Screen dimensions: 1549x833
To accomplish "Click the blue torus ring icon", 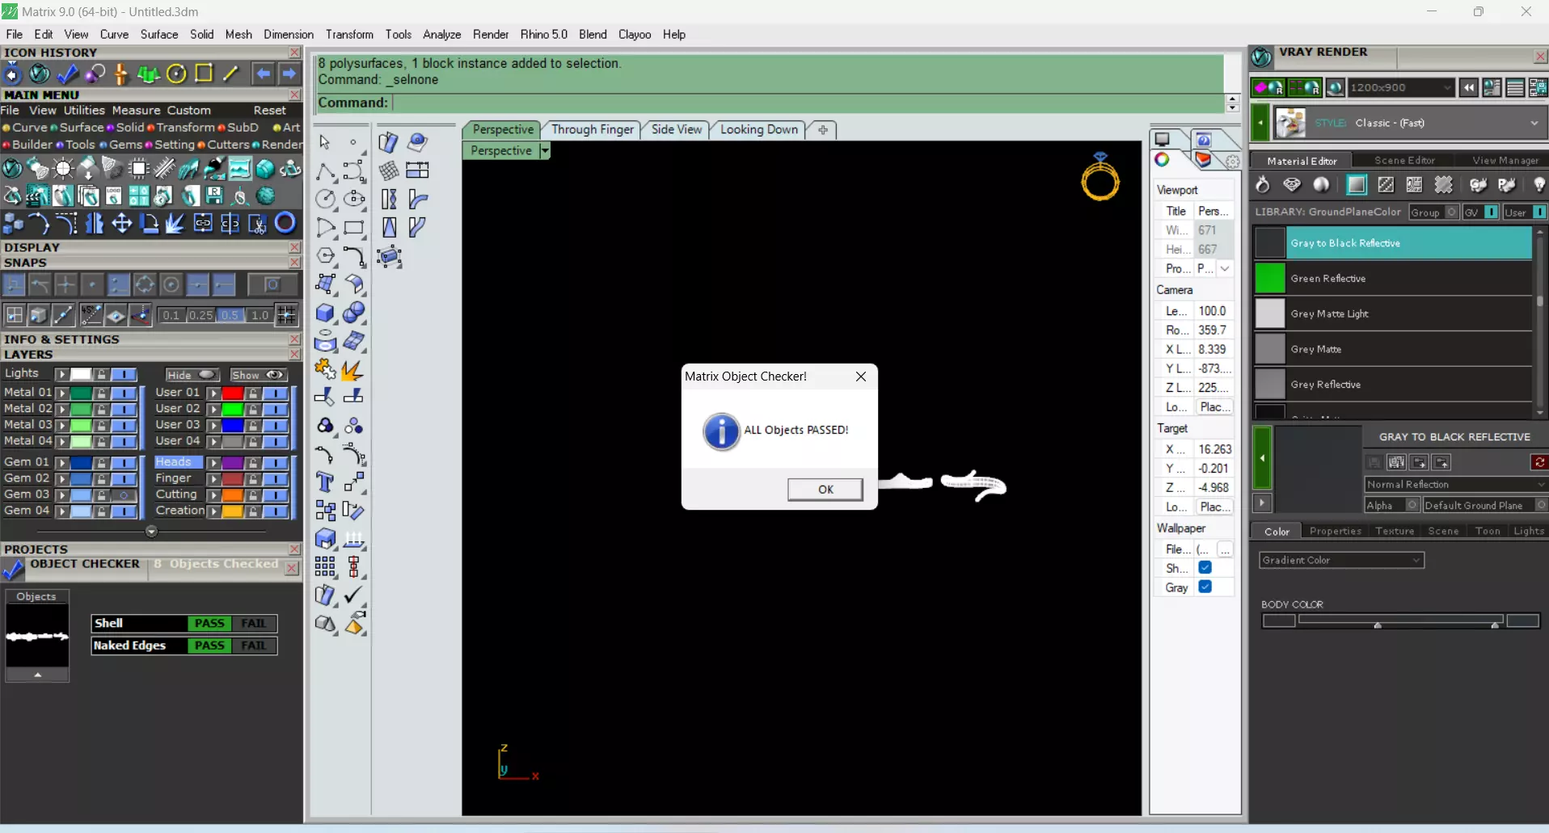I will (x=285, y=223).
